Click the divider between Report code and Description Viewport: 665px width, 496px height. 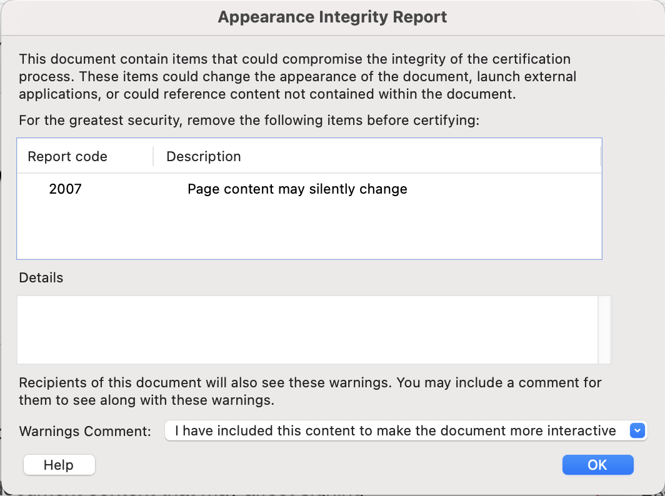click(x=152, y=156)
